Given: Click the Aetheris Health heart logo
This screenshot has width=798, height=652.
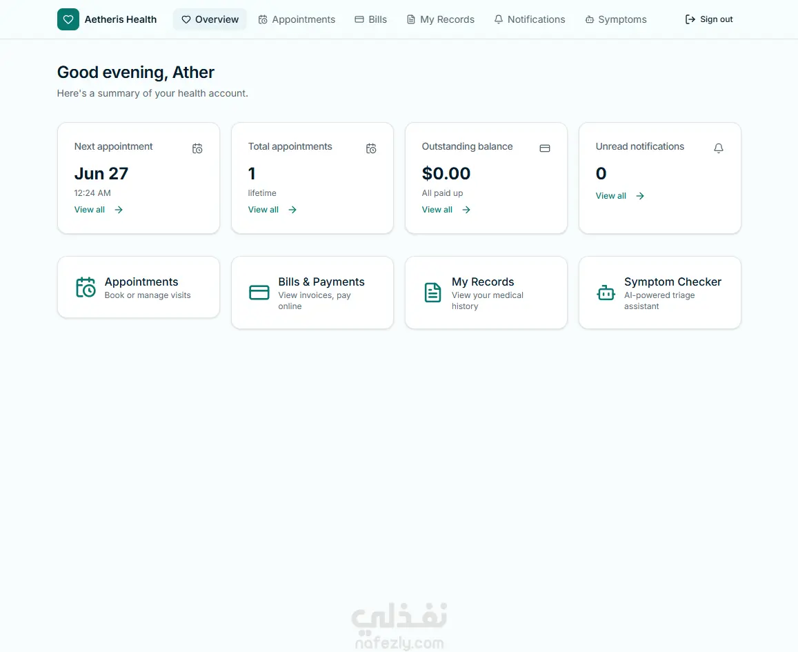Looking at the screenshot, I should (x=68, y=19).
